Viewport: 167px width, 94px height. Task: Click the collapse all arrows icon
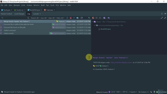[165, 18]
